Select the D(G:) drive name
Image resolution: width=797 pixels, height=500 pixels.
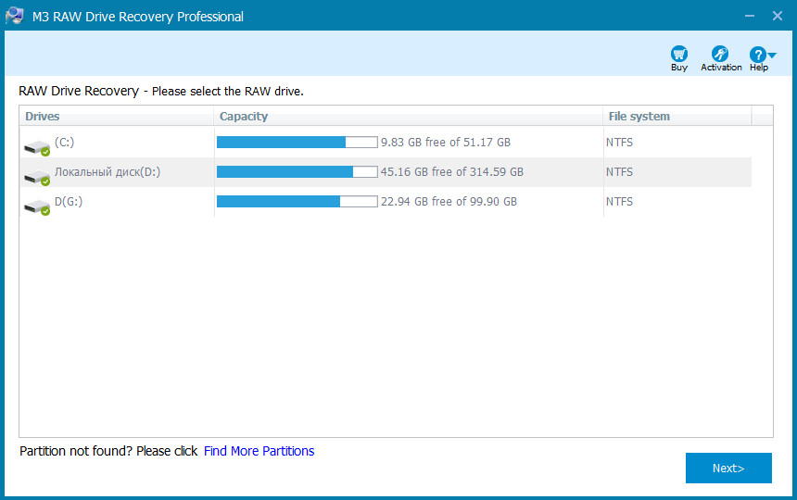click(69, 202)
